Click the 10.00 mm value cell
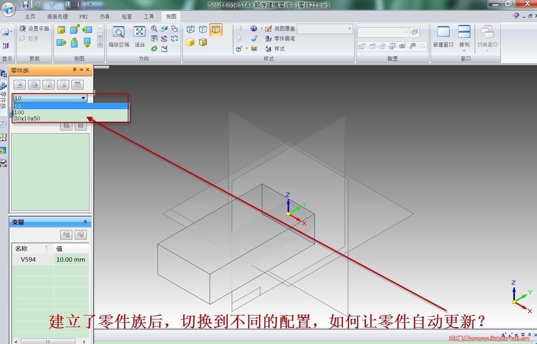Viewport: 537px width, 344px height. tap(71, 259)
